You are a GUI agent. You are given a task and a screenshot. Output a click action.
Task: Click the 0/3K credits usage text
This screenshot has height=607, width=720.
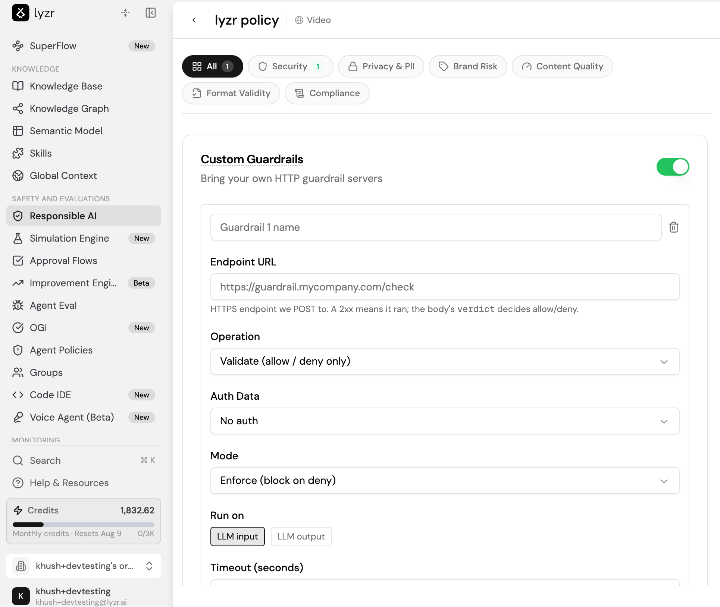146,534
